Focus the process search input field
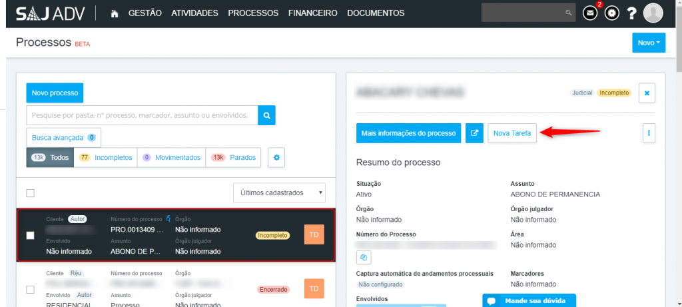Image resolution: width=682 pixels, height=307 pixels. [142, 115]
